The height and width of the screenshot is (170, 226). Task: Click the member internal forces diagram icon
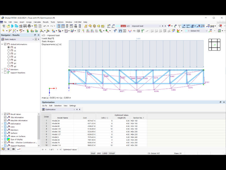(x=130, y=31)
